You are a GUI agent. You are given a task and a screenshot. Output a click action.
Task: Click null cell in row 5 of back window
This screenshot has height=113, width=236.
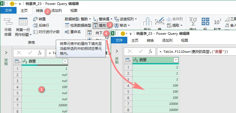(x=45, y=93)
